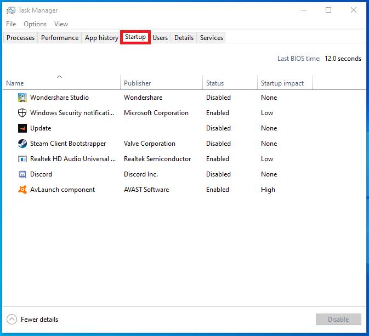Viewport: 369px width, 336px height.
Task: Click the Steam Client Bootstrapper icon
Action: click(22, 144)
